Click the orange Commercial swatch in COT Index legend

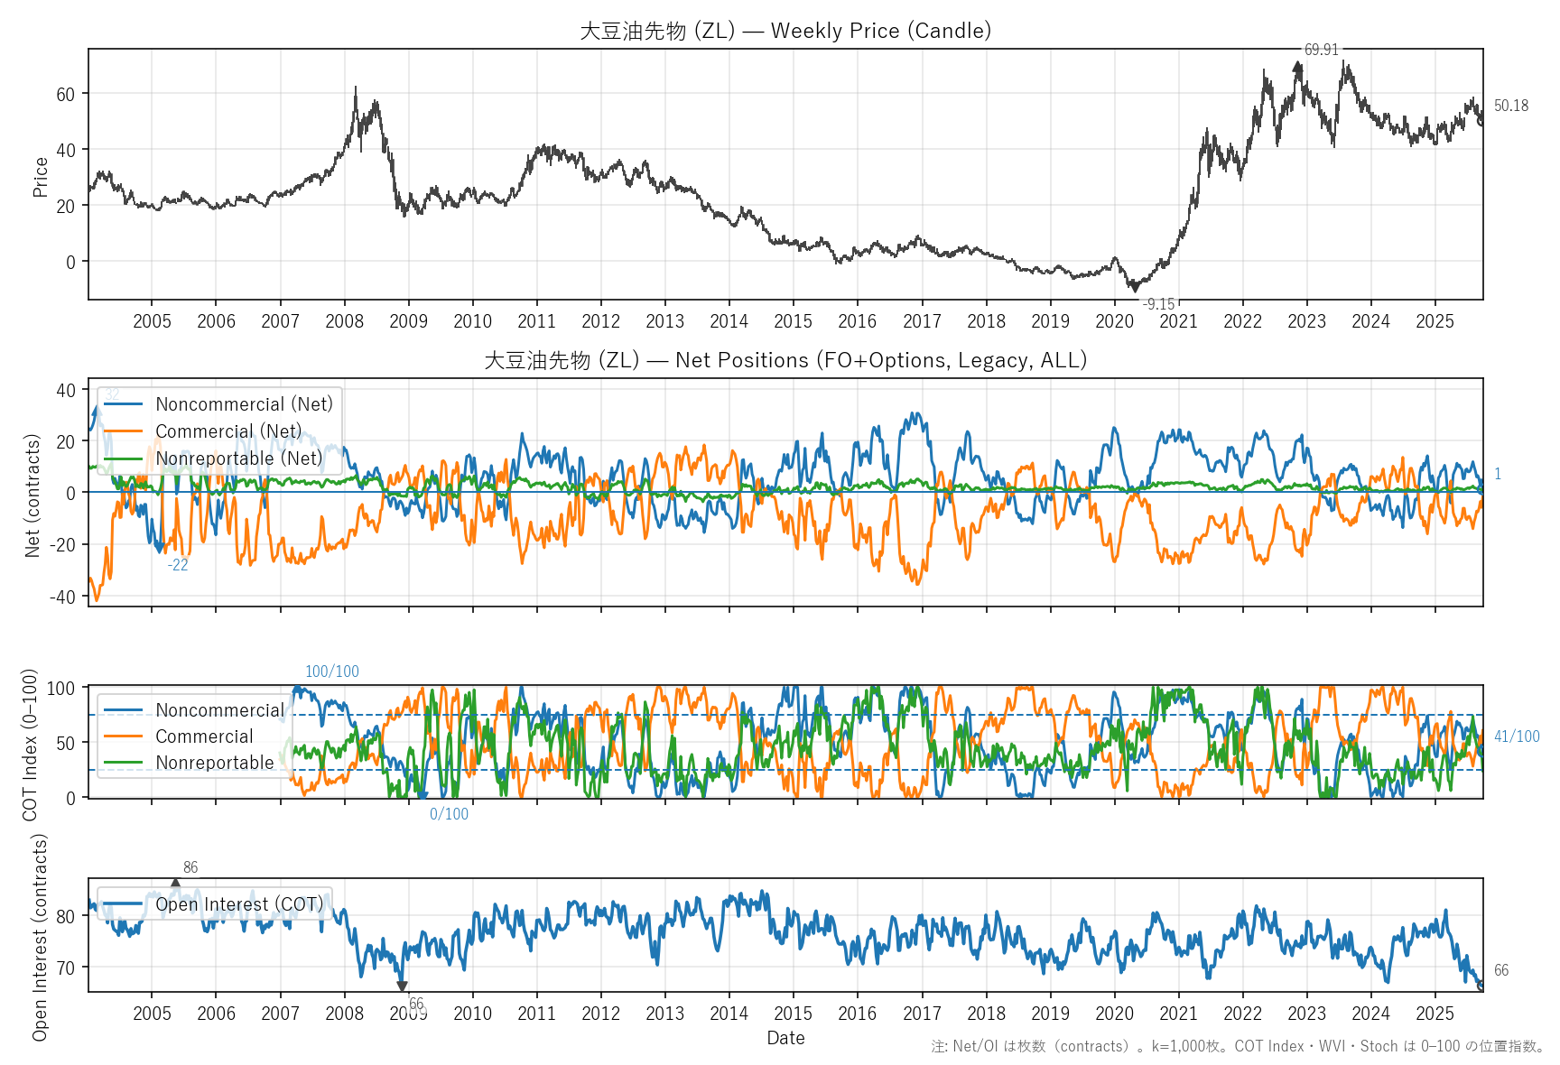point(124,736)
